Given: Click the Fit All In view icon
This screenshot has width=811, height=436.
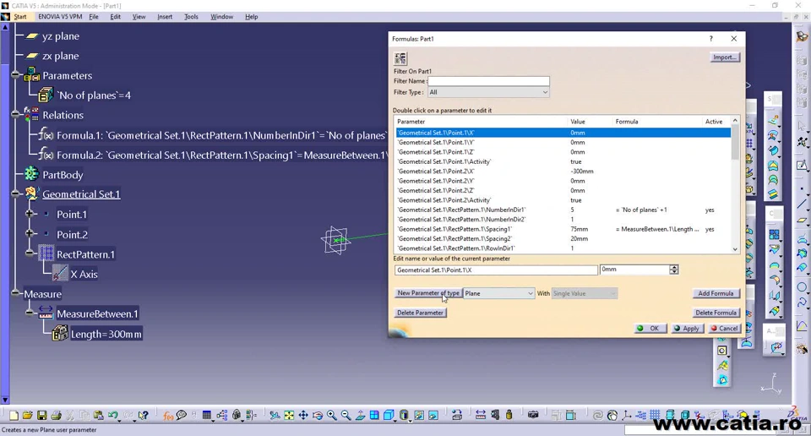Looking at the screenshot, I should click(289, 416).
